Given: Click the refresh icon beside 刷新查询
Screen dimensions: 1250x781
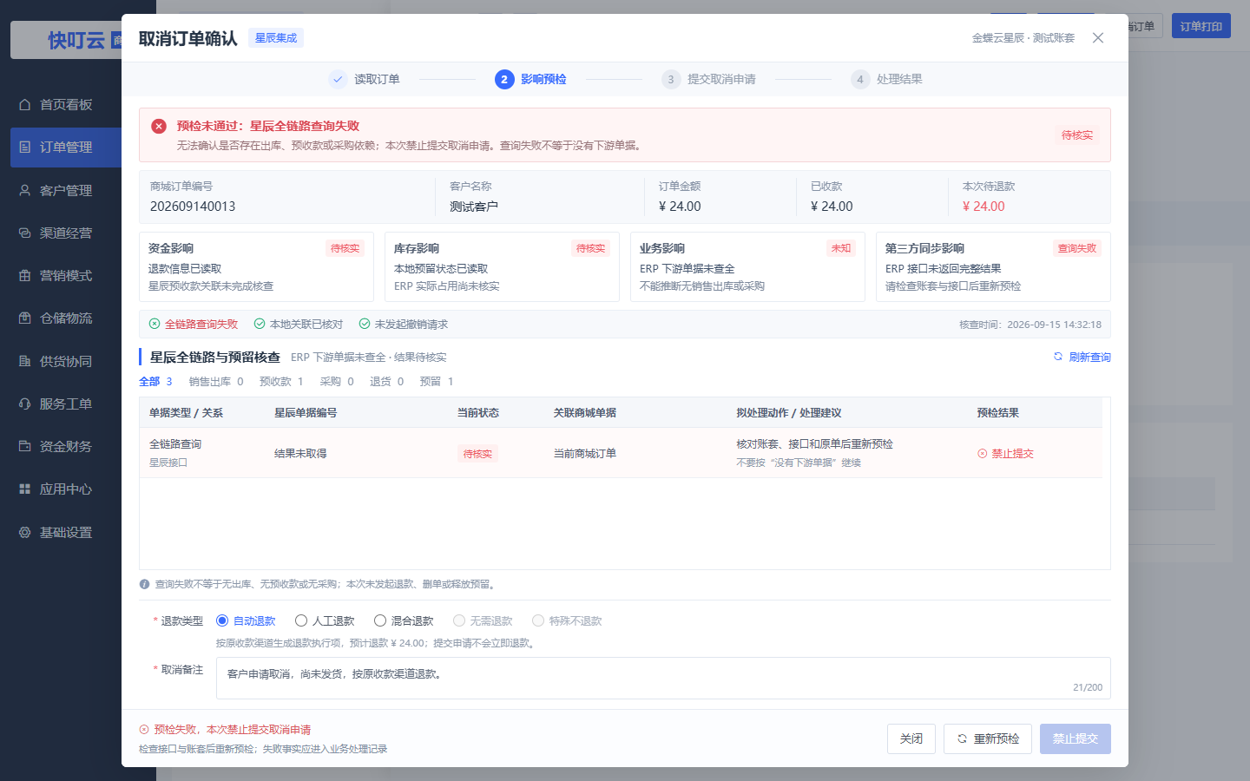Looking at the screenshot, I should (x=1058, y=357).
